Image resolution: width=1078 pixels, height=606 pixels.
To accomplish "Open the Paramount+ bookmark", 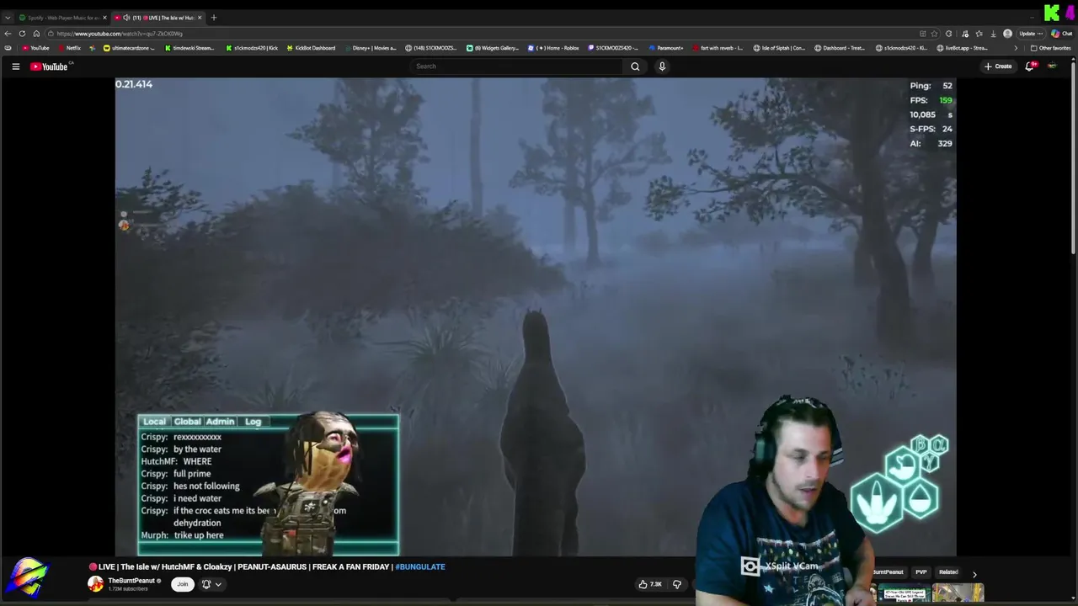I will [665, 48].
